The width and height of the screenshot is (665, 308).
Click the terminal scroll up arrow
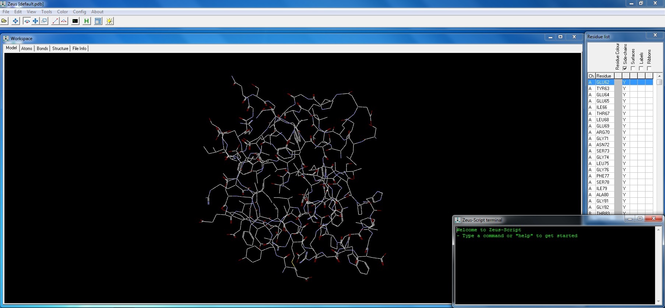point(658,230)
